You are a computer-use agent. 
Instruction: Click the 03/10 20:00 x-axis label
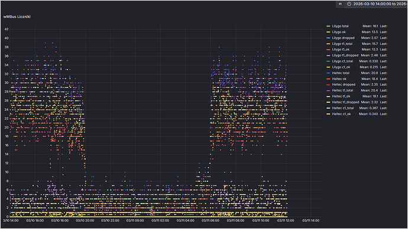85,220
